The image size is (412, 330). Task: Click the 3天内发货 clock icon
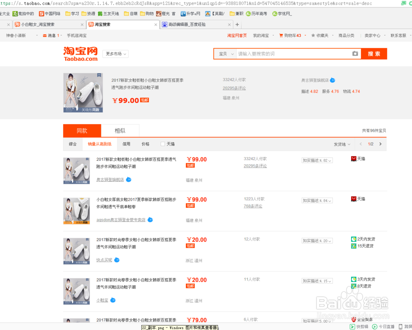pos(353,279)
